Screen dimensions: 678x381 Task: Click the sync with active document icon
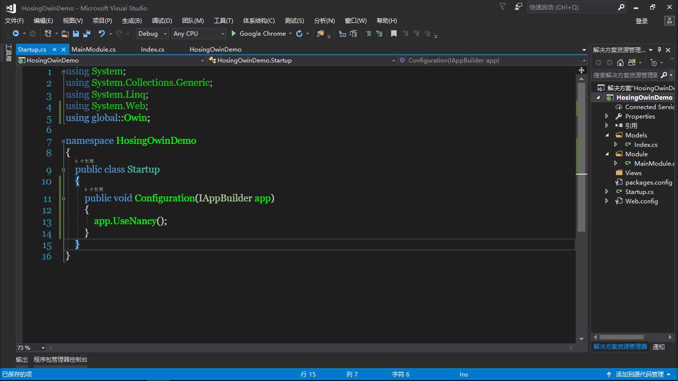632,63
